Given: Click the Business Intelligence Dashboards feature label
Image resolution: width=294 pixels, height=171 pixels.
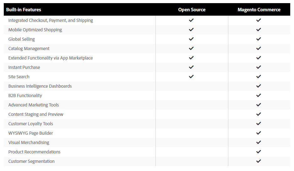Looking at the screenshot, I should point(40,86).
